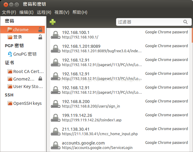Click the https://accounts.google.com/ServiceLogin URL text
193x152 pixels.
[x=97, y=147]
